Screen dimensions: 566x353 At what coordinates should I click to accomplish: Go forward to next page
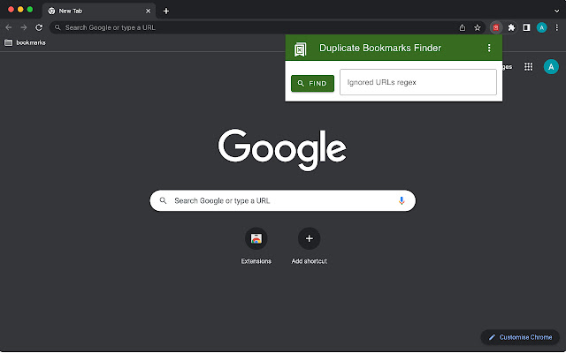pyautogui.click(x=24, y=27)
